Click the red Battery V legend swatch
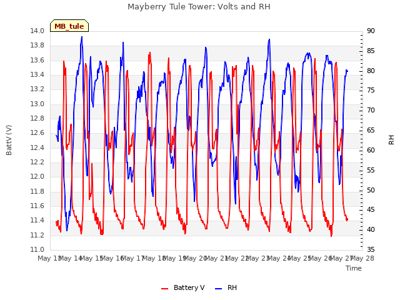The image size is (400, 300). 165,288
